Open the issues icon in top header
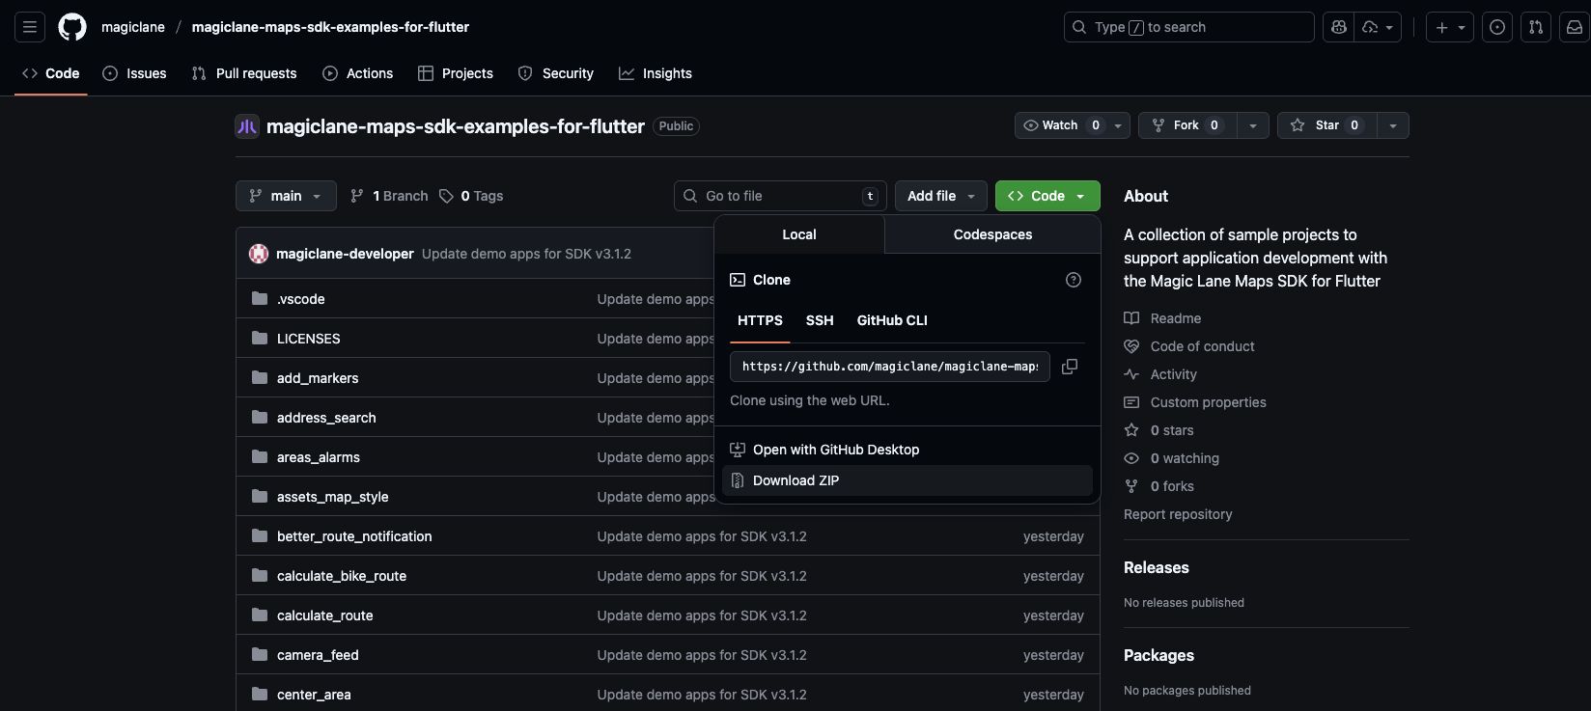 1496,27
